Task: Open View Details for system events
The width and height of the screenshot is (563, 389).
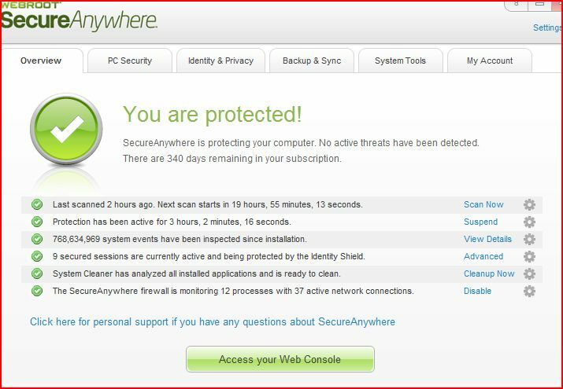Action: click(487, 239)
